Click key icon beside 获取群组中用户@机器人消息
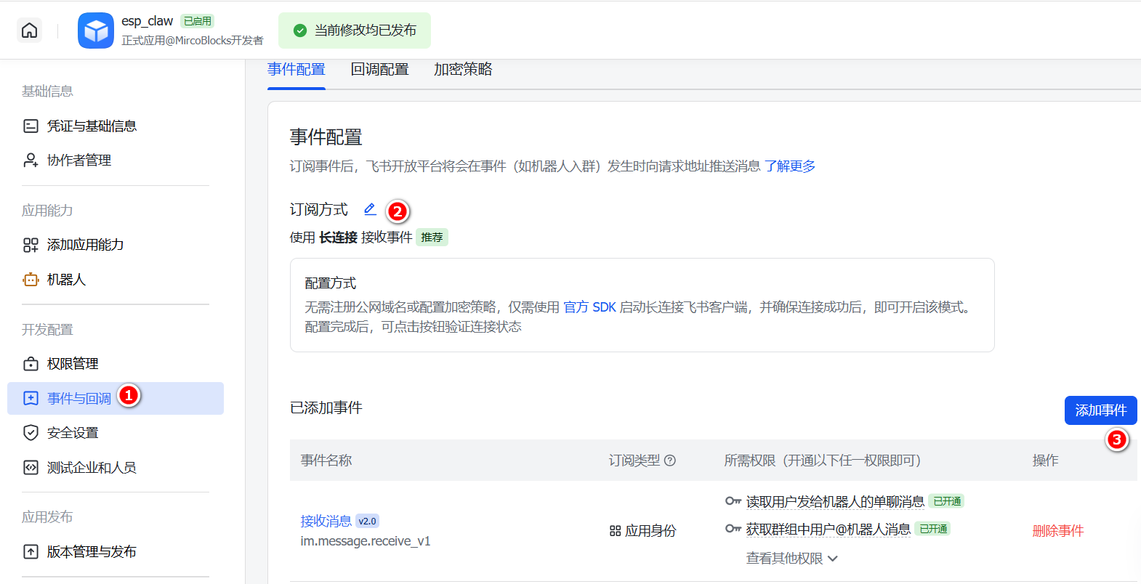 (733, 529)
